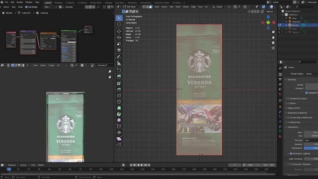Open the Playback menu in the timeline
Viewport: 318px width, 179px height.
[13, 165]
